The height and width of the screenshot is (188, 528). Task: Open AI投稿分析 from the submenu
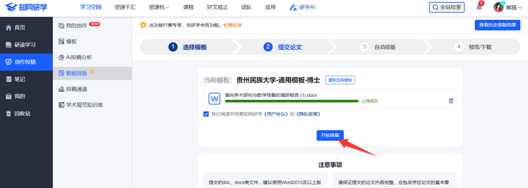[79, 57]
